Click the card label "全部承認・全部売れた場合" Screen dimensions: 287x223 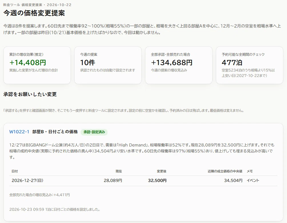tap(170, 54)
